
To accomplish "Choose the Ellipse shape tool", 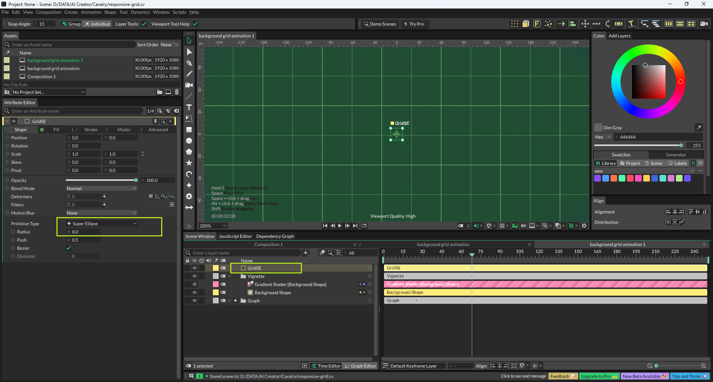I will click(x=189, y=141).
